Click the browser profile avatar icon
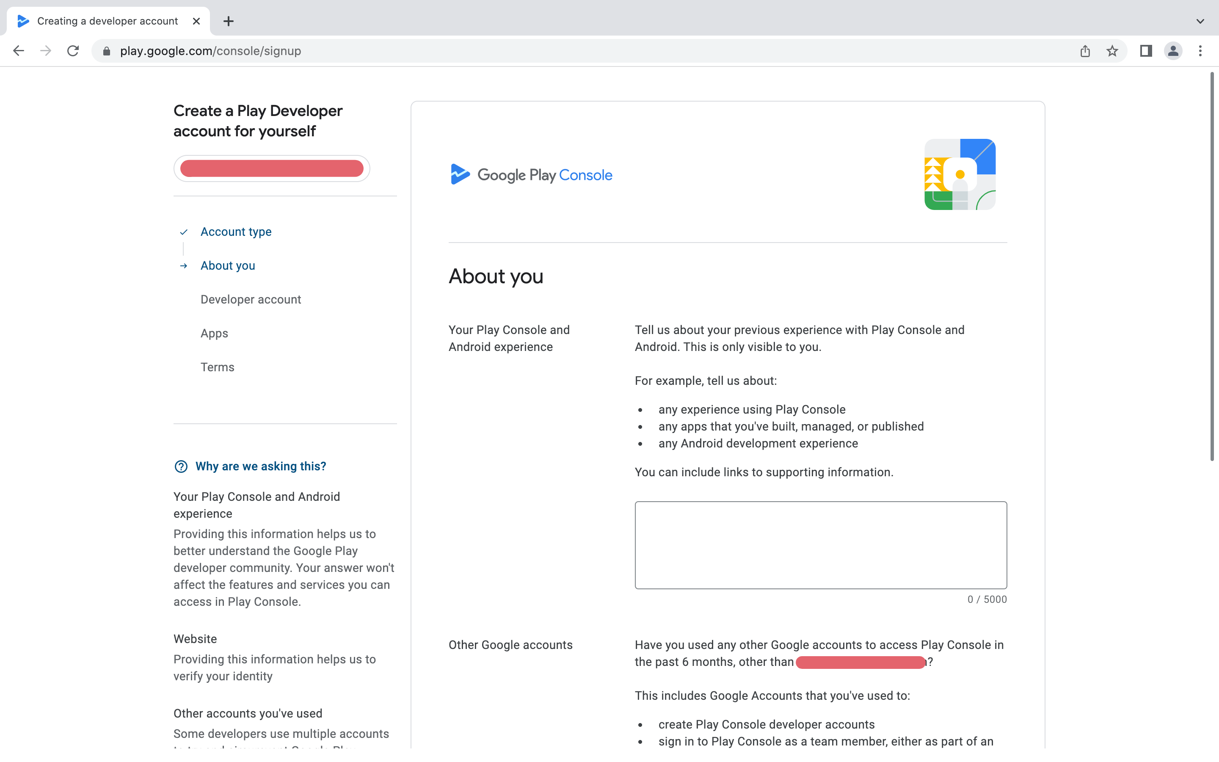This screenshot has width=1219, height=762. pos(1173,50)
